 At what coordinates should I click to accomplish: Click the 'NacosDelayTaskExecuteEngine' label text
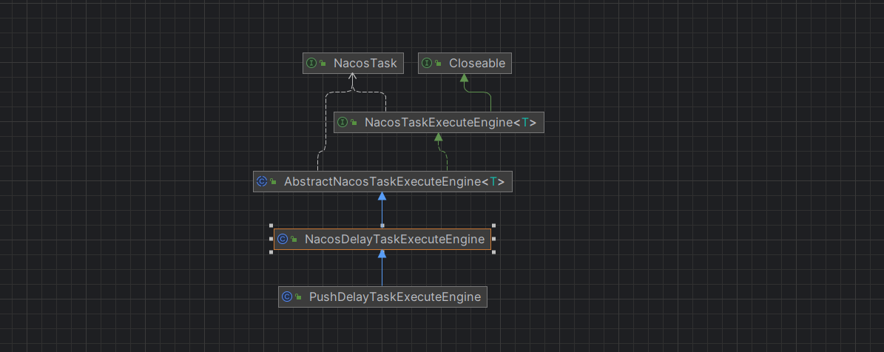394,240
